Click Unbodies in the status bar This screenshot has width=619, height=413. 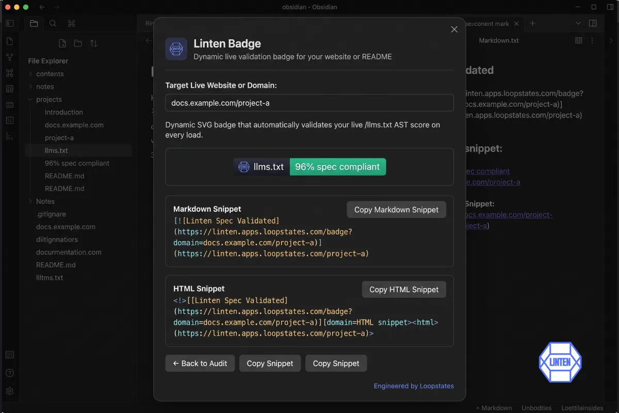[x=536, y=408]
